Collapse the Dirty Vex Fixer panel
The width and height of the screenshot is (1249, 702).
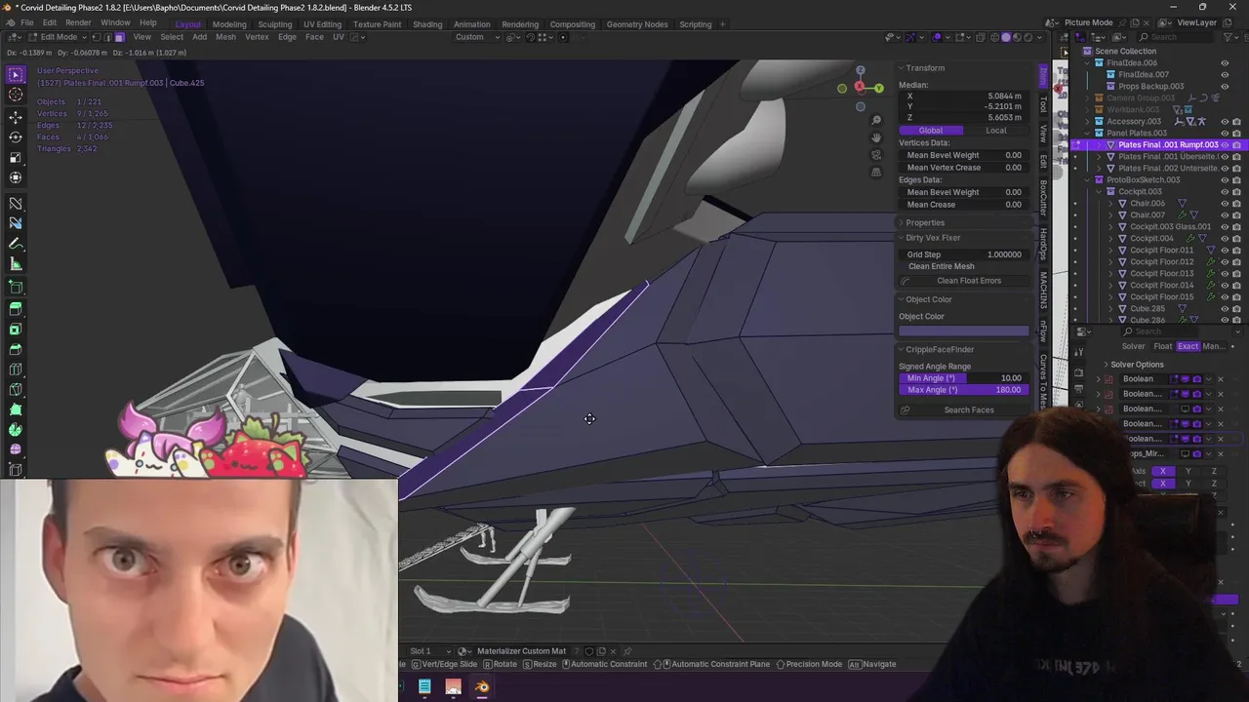coord(902,238)
